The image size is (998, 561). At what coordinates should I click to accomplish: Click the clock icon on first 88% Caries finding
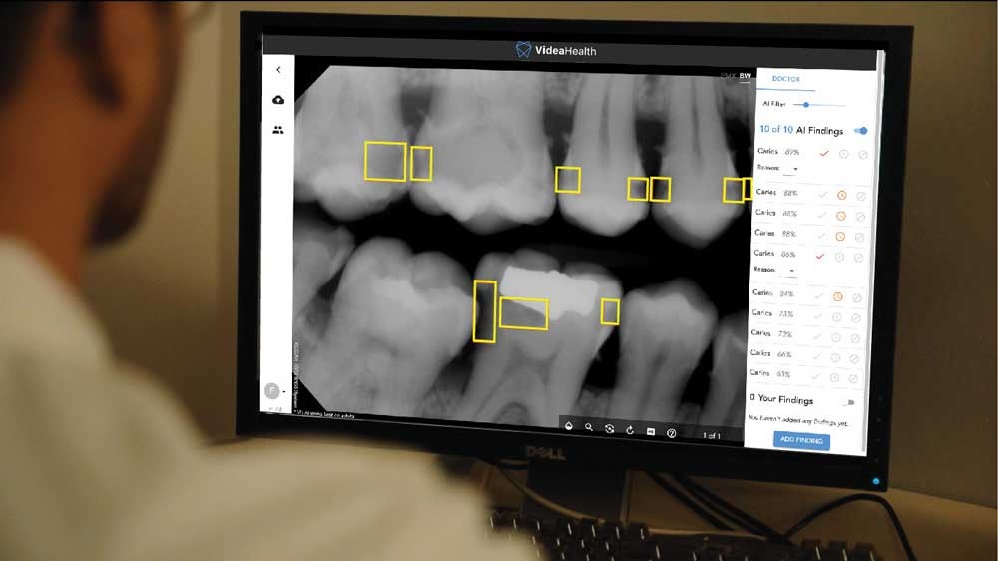tap(841, 195)
